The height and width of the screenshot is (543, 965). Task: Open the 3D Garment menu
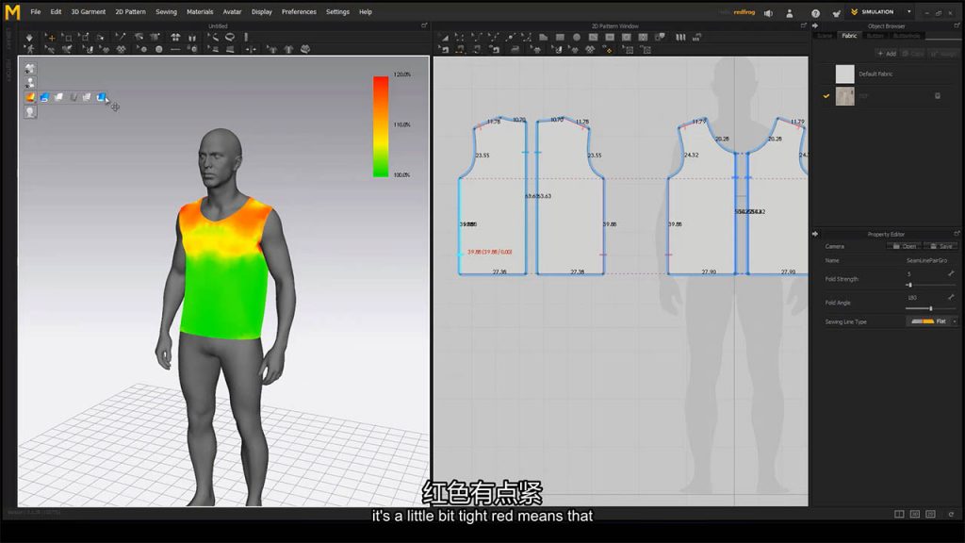(88, 11)
